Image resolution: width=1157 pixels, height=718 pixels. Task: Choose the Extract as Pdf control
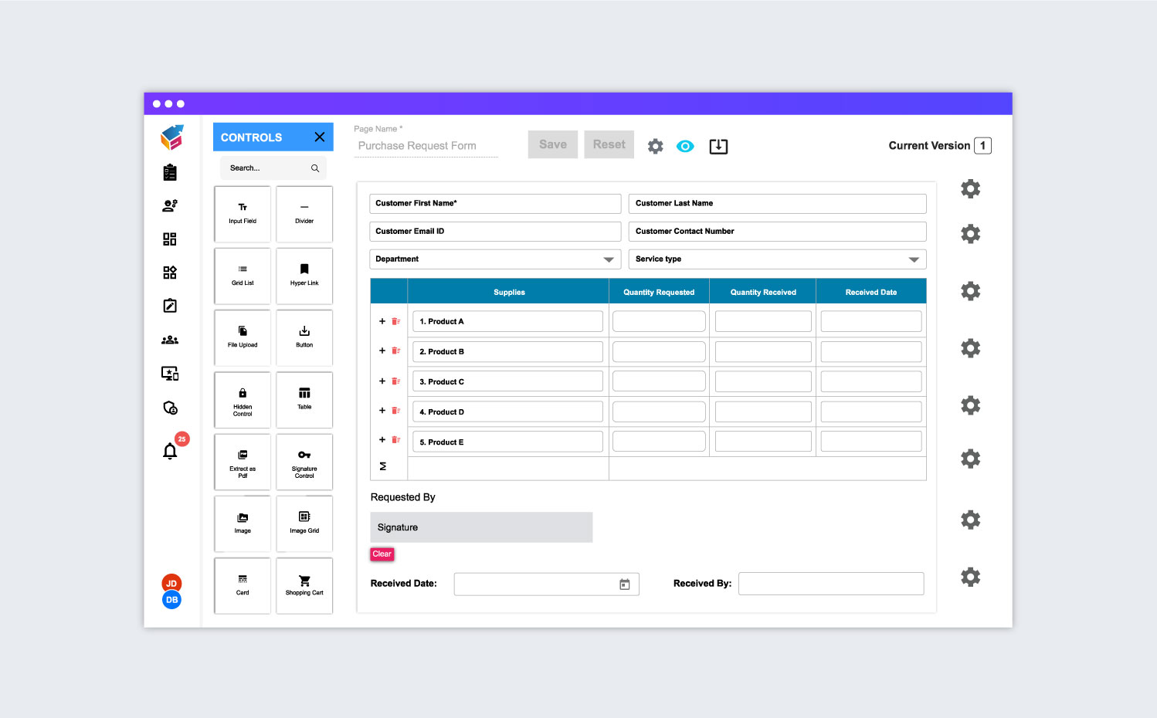tap(242, 462)
